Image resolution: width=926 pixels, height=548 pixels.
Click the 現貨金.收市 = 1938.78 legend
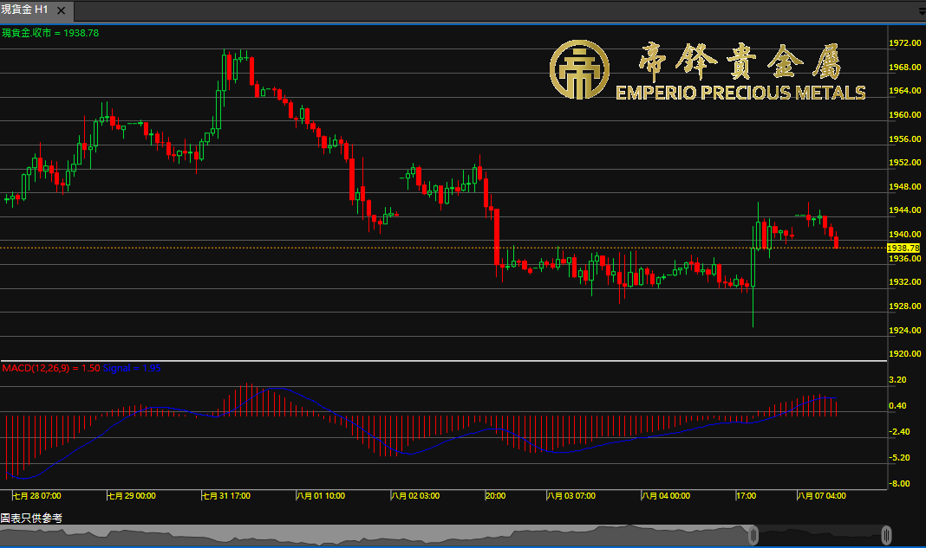pos(50,33)
